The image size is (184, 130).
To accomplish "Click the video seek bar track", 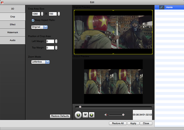I will pyautogui.click(x=113, y=107).
